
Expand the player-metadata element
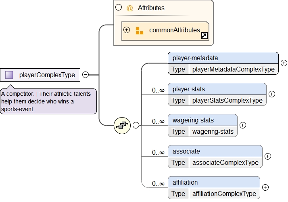[284, 63]
